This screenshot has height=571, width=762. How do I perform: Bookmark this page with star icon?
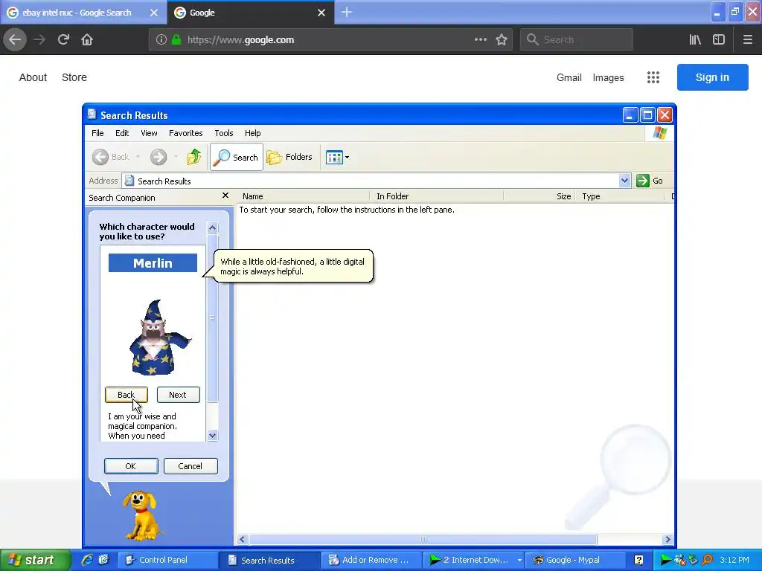(502, 40)
